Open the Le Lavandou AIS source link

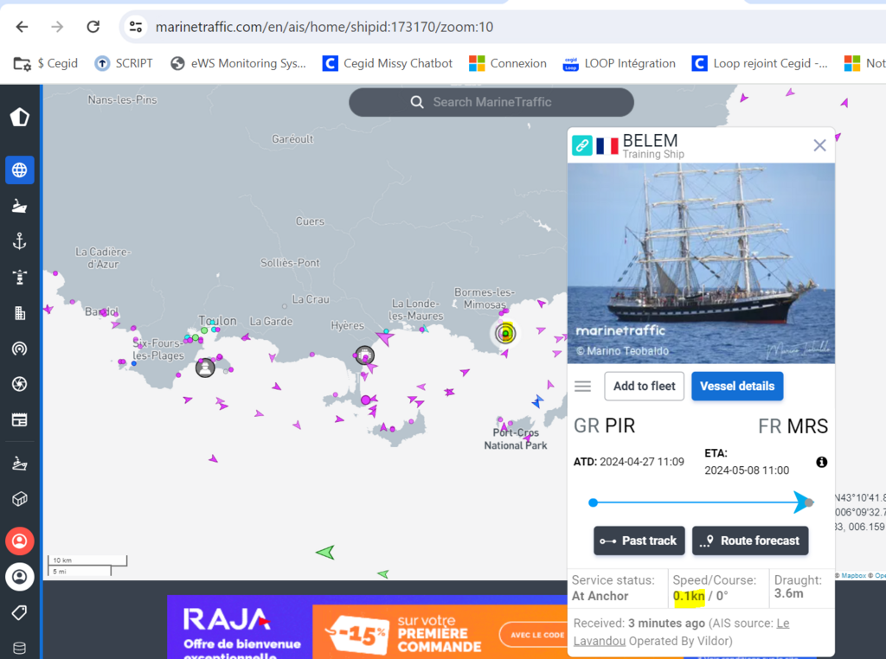[x=684, y=632]
